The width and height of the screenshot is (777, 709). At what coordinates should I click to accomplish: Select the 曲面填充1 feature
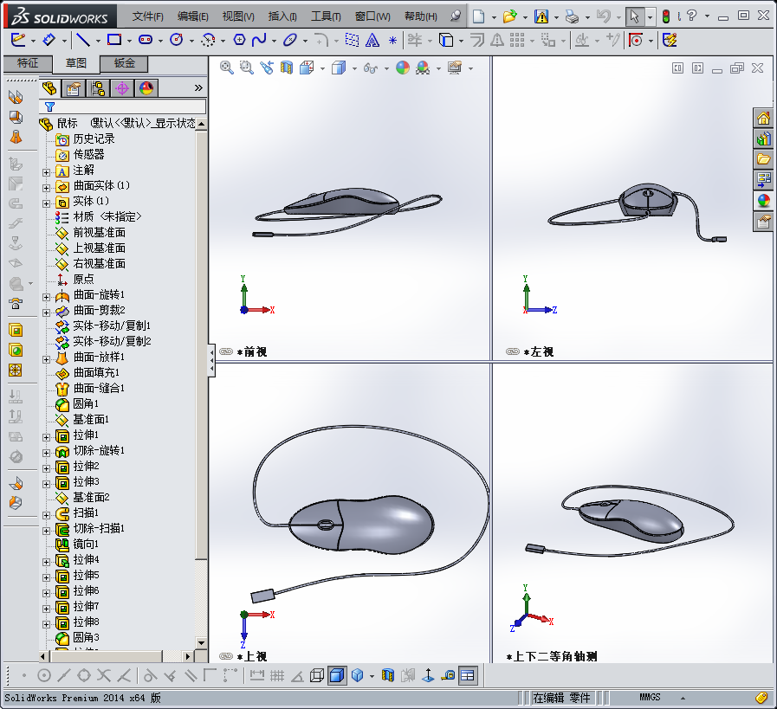click(96, 372)
